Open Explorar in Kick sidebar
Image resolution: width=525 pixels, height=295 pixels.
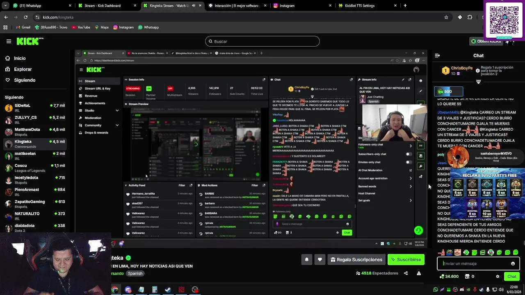click(23, 69)
